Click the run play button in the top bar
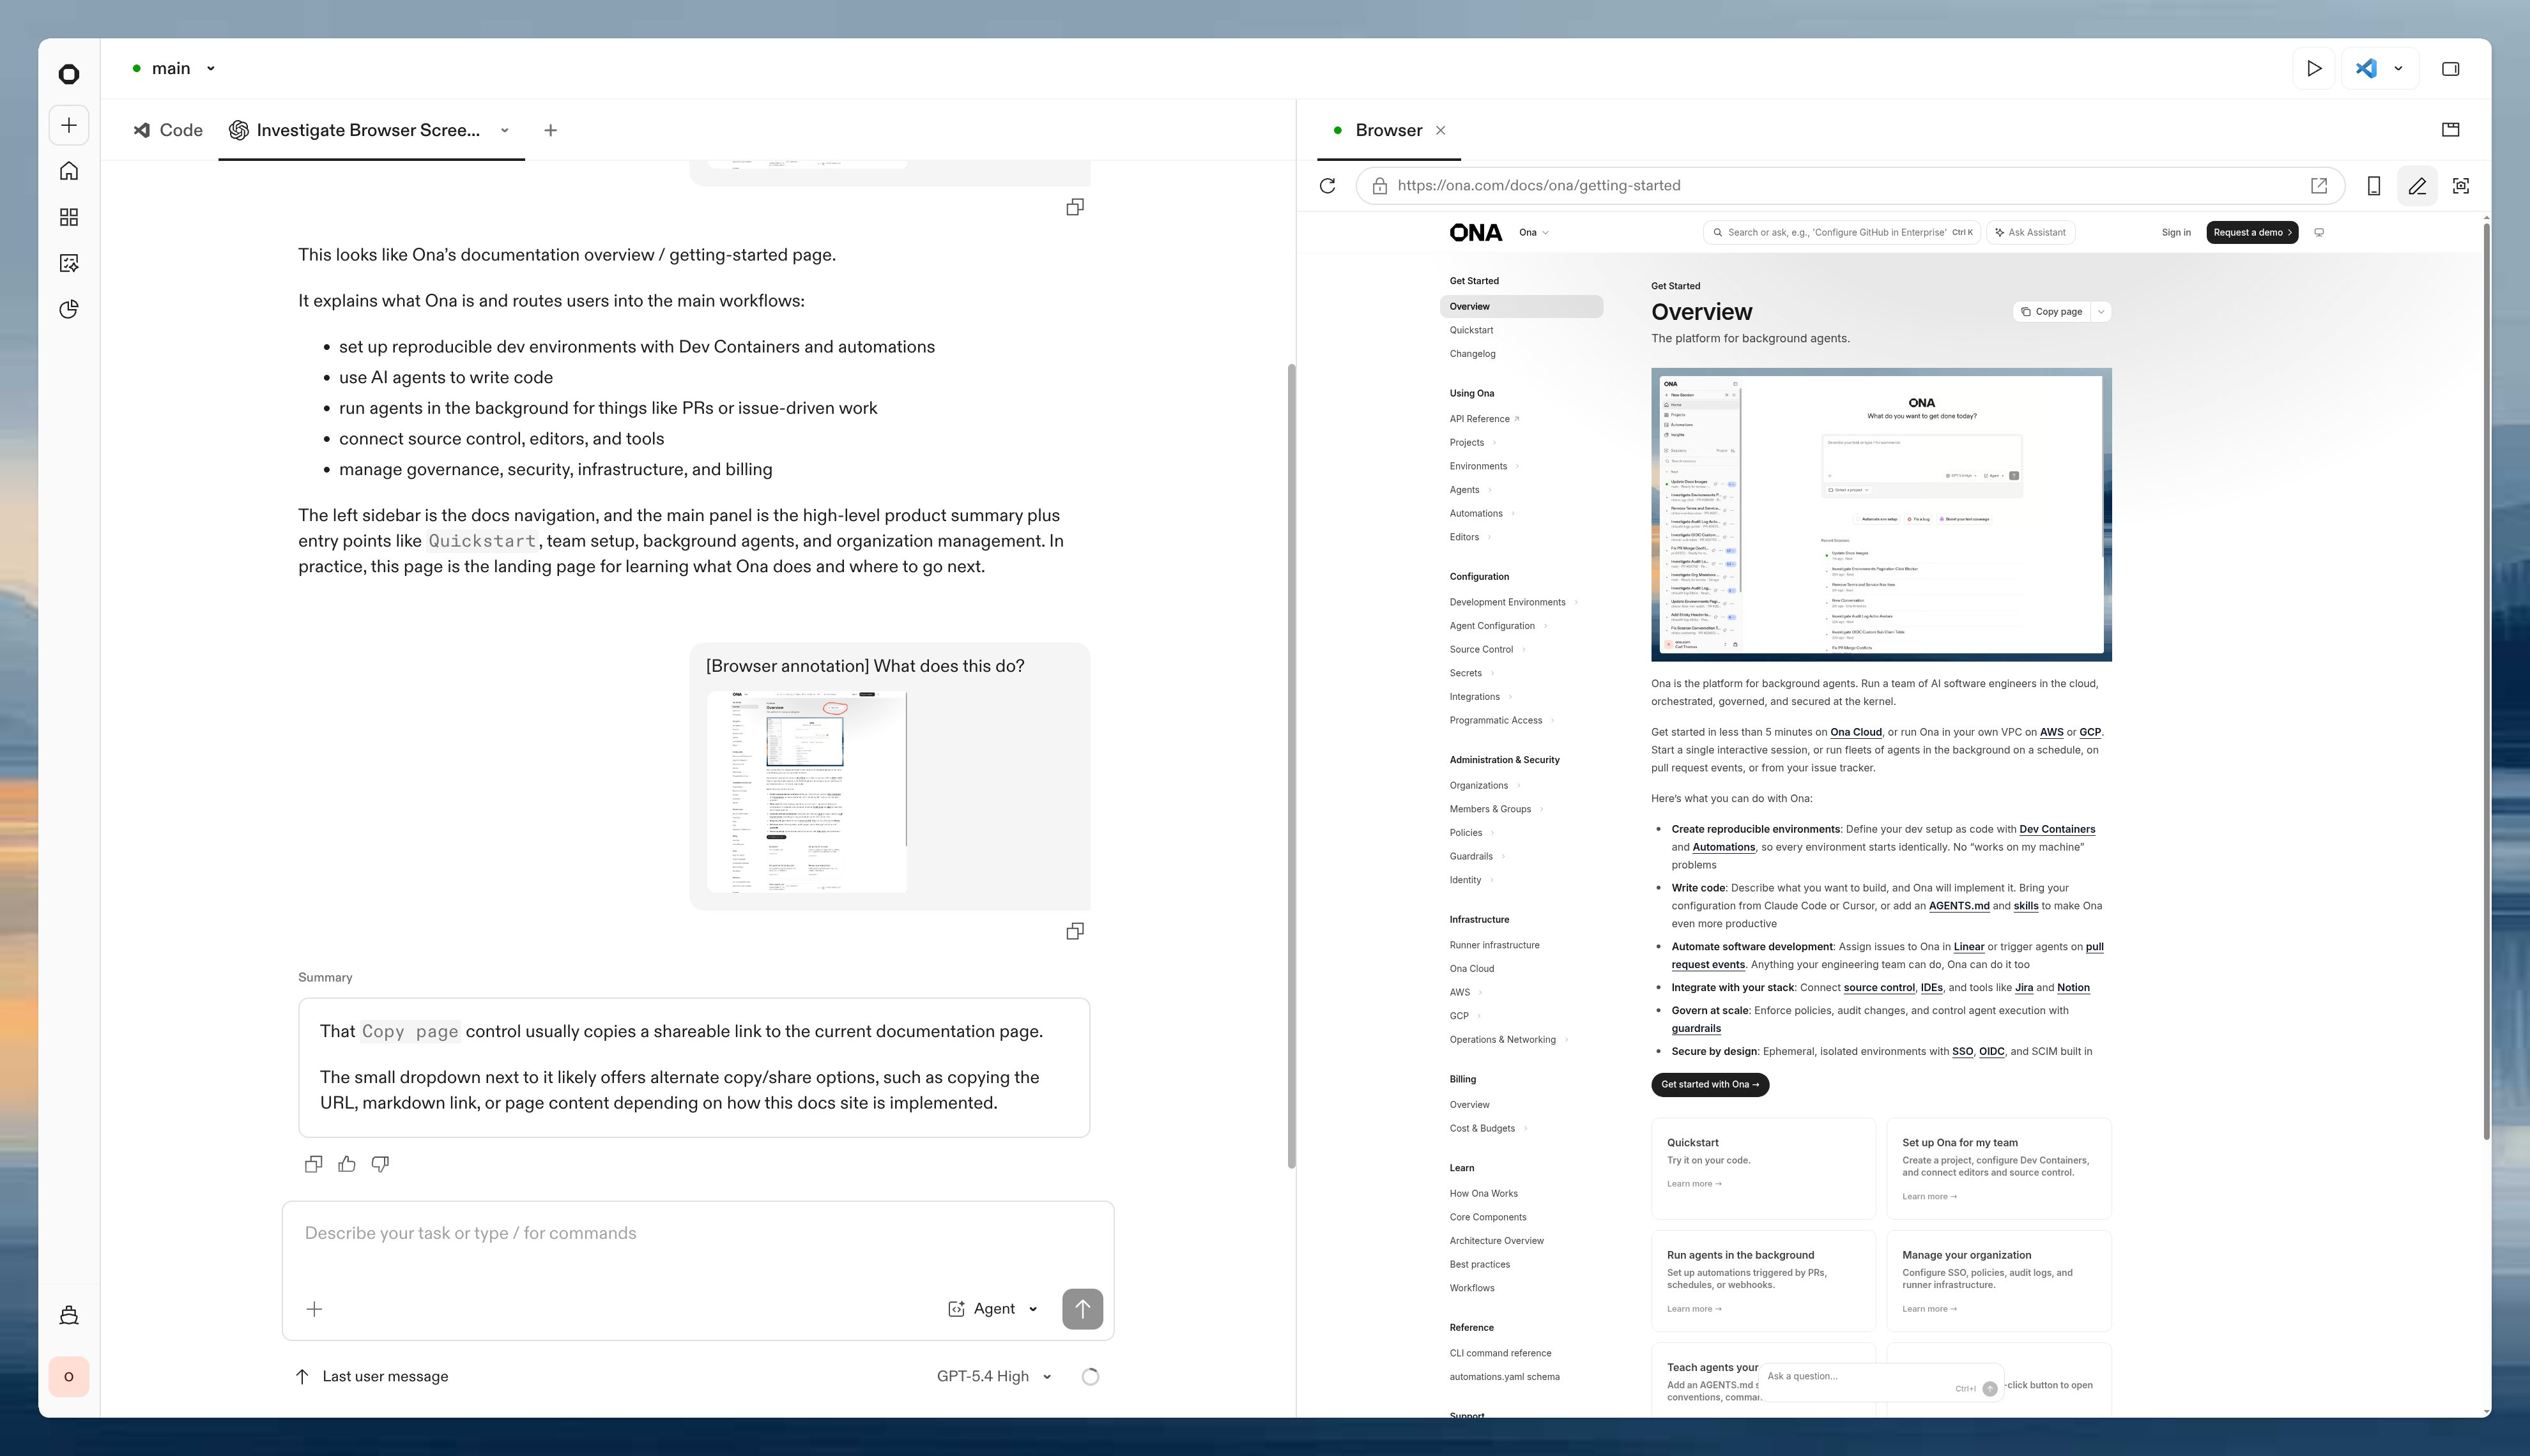The height and width of the screenshot is (1456, 2530). (2314, 69)
